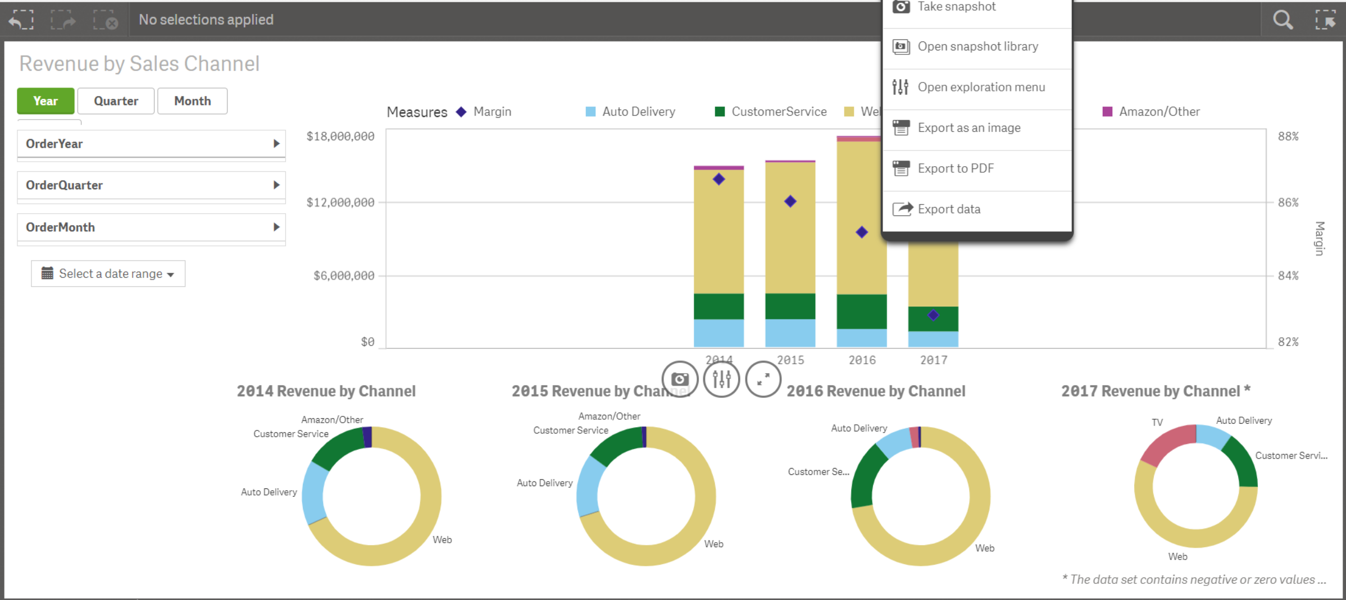Viewport: 1346px width, 600px height.
Task: Click vertical Margin axis title
Action: (x=1320, y=239)
